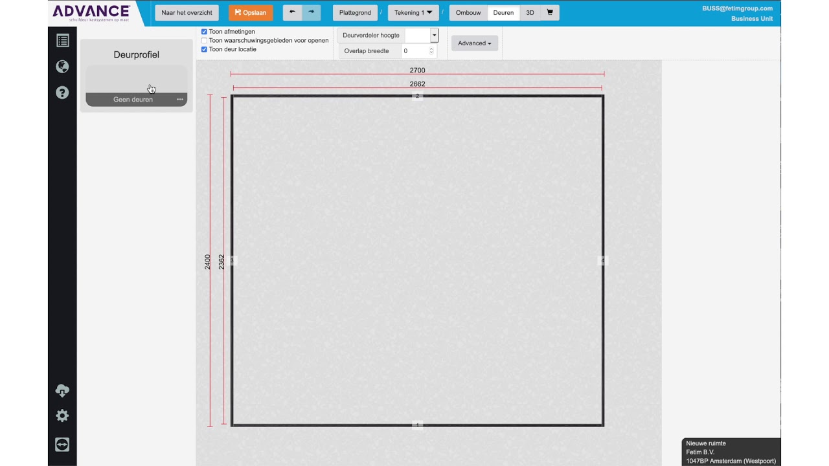Click wall marker 3 on left edge
829x466 pixels.
[x=233, y=260]
